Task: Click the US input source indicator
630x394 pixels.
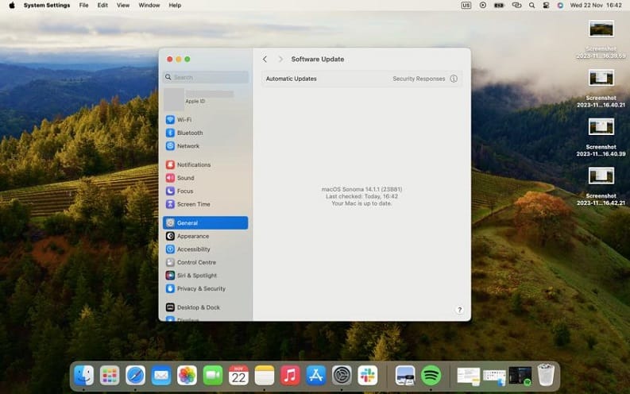Action: click(x=466, y=6)
